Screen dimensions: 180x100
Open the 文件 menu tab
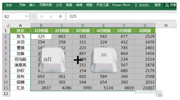pyautogui.click(x=9, y=5)
